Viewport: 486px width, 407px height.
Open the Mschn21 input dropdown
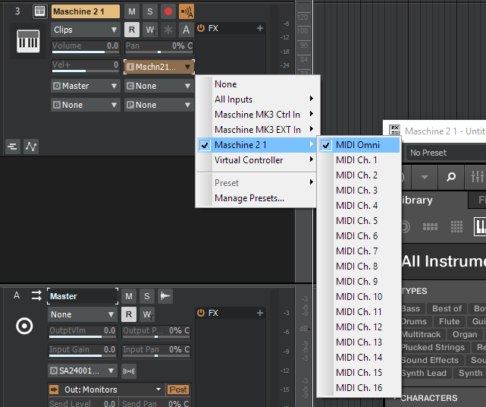tap(159, 67)
